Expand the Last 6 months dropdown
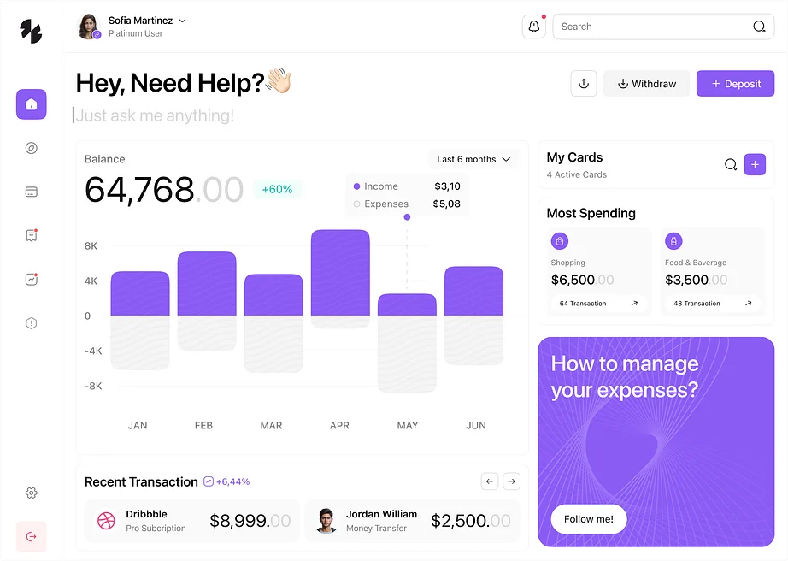Viewport: 788px width, 561px height. pyautogui.click(x=473, y=159)
